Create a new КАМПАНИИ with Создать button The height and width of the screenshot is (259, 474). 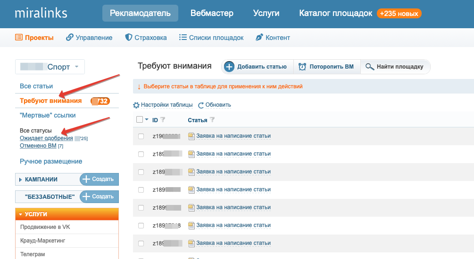(99, 179)
